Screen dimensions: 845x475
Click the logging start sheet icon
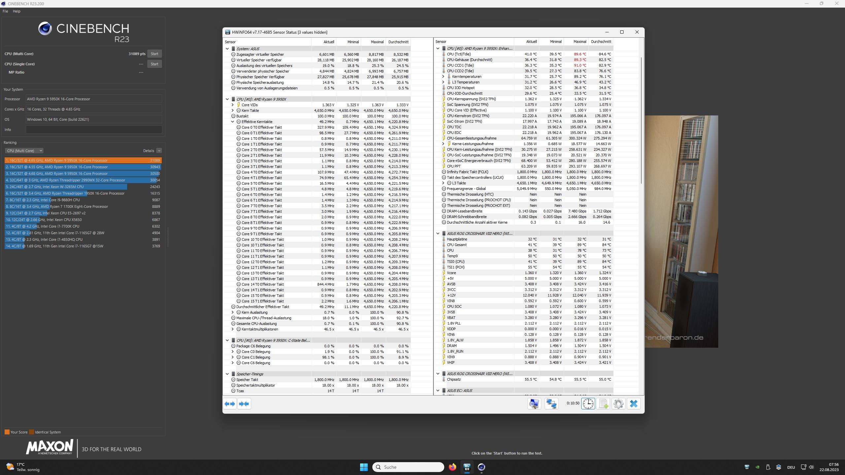pyautogui.click(x=603, y=403)
